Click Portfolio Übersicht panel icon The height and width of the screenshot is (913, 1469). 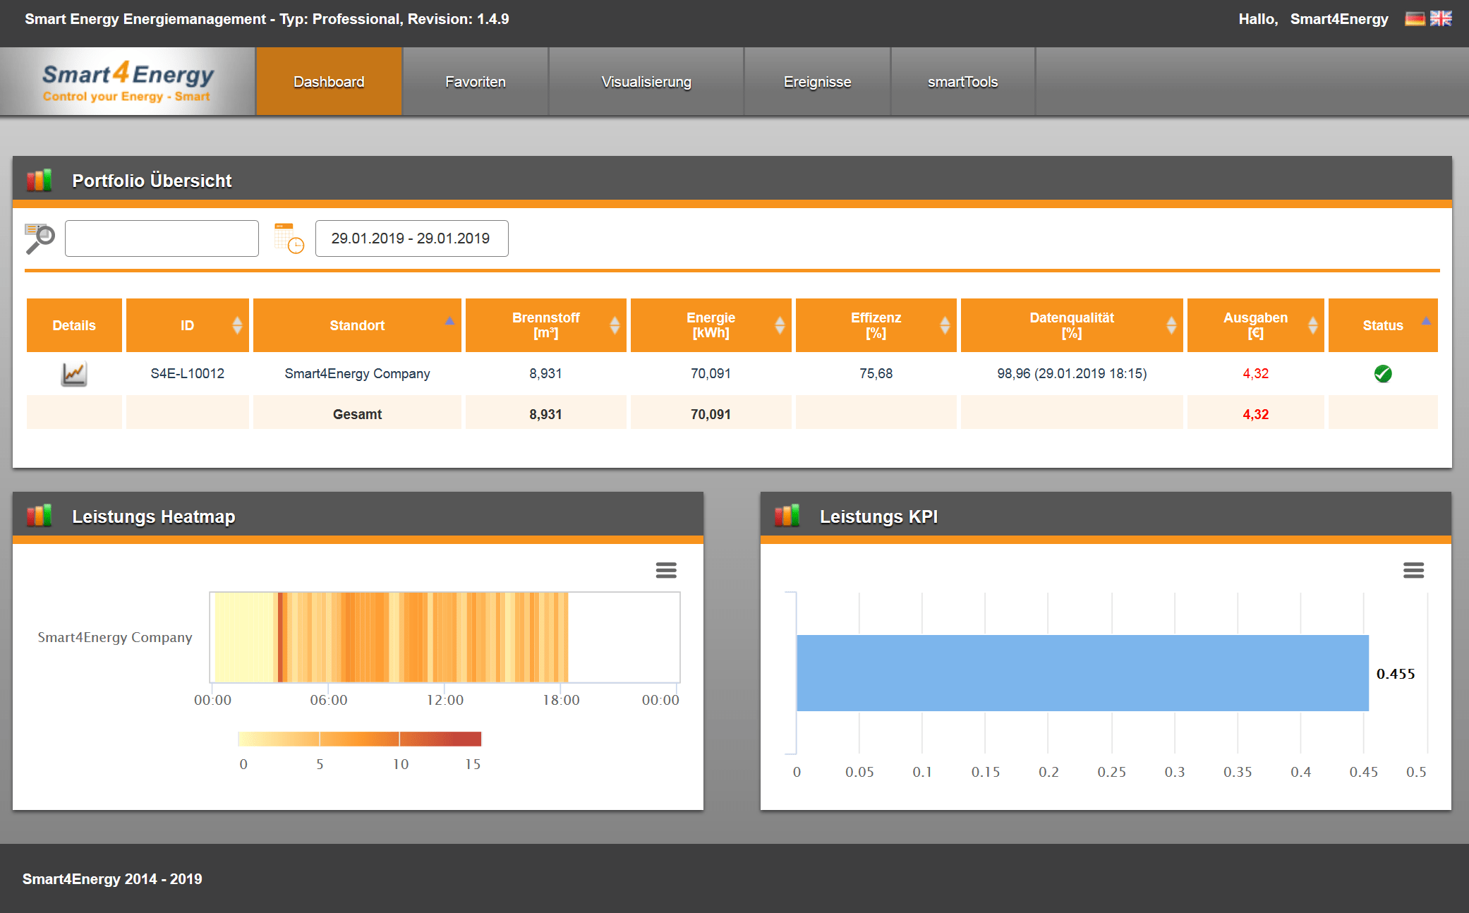pyautogui.click(x=40, y=181)
